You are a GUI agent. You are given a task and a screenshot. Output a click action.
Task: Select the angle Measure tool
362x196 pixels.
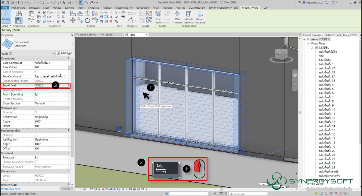130,20
